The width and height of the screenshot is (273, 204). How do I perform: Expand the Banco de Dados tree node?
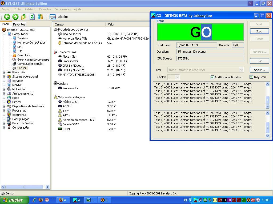click(4, 123)
